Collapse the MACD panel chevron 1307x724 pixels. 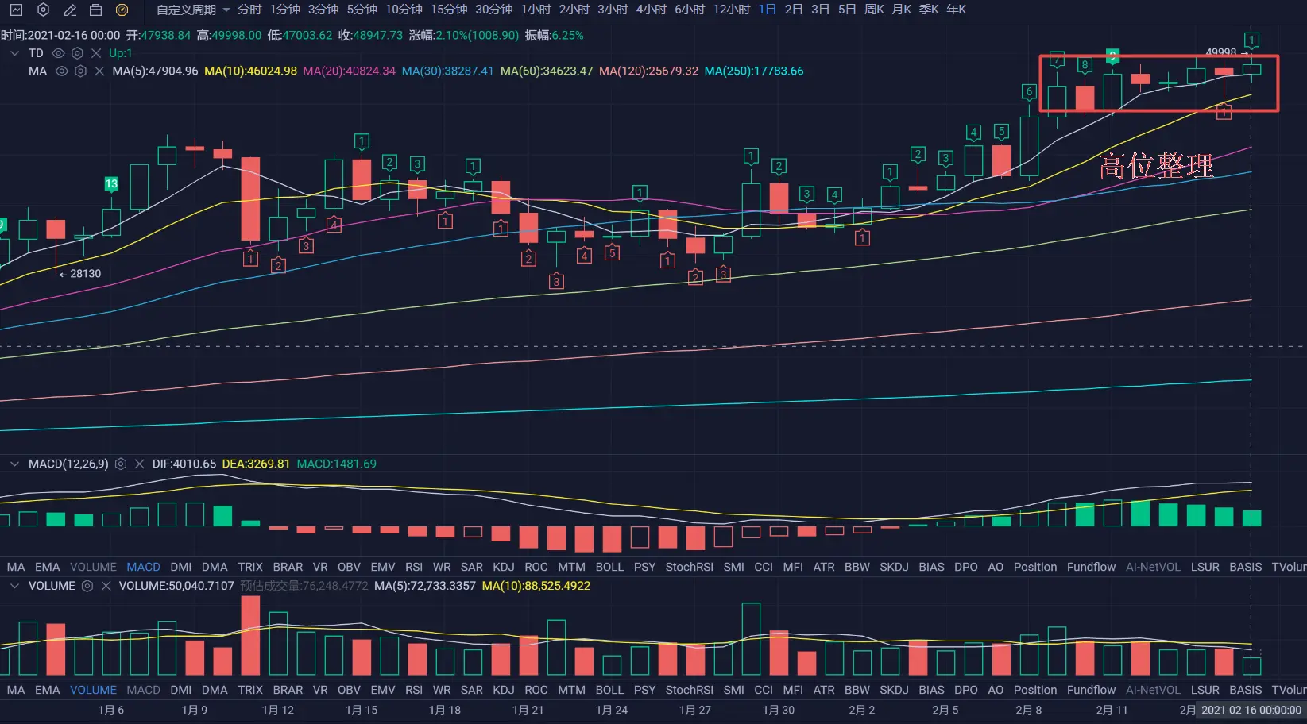click(14, 464)
